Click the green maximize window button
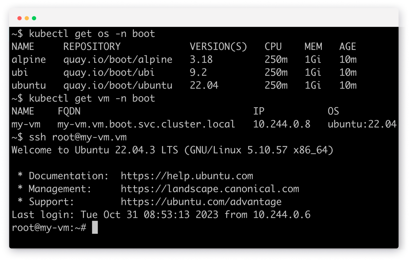This screenshot has width=410, height=261. 34,18
